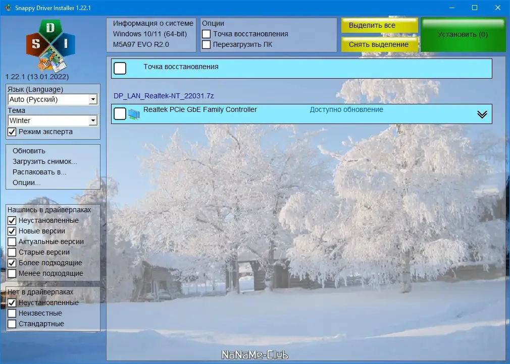Click the green Установить (0) button
This screenshot has height=364, width=510.
coord(463,34)
